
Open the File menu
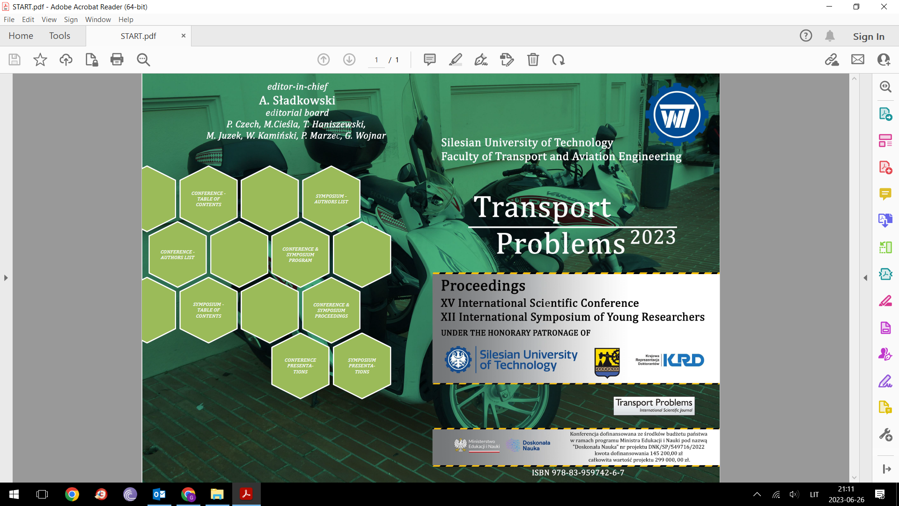9,19
